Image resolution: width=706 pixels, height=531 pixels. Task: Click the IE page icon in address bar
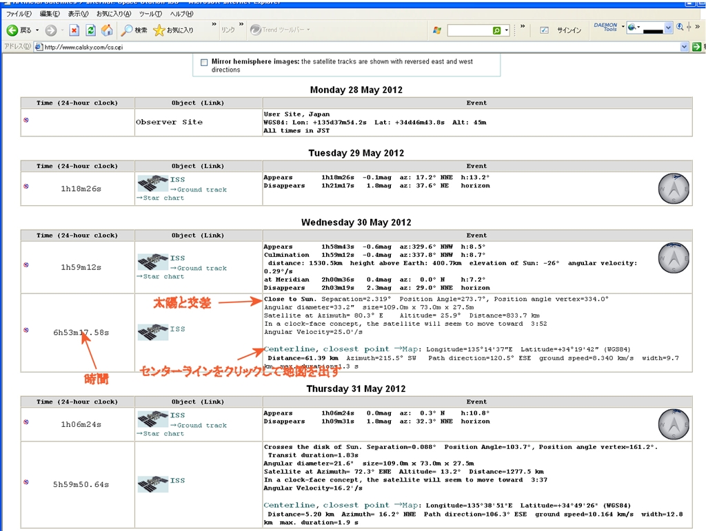click(x=39, y=47)
